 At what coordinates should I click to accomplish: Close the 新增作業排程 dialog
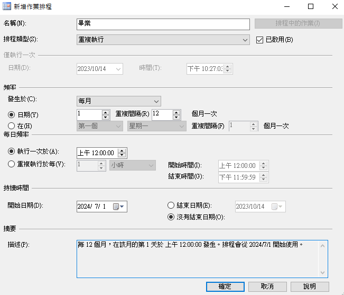click(335, 6)
